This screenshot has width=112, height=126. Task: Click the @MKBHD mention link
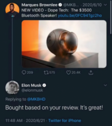[36, 99]
